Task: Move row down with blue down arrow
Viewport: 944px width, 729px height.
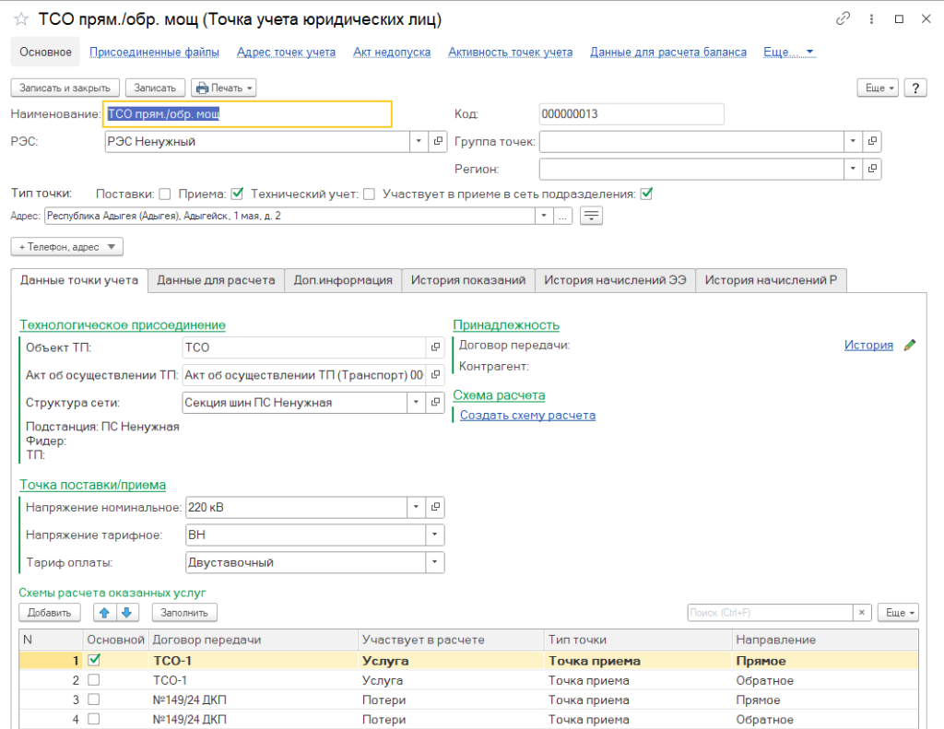Action: 126,612
